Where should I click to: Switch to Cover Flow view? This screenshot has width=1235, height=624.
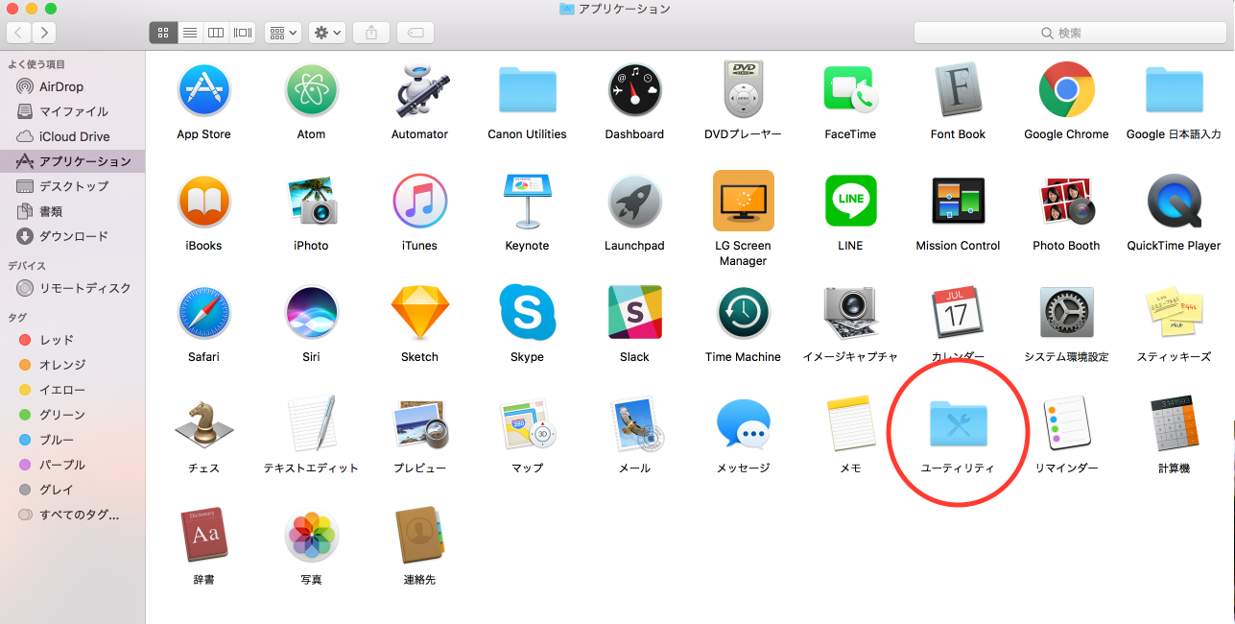(242, 33)
